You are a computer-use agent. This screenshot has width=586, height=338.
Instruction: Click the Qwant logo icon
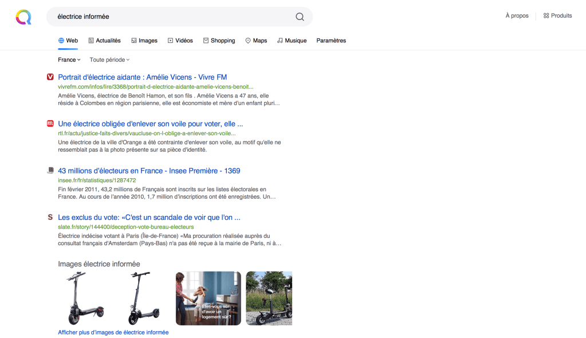[x=23, y=17]
